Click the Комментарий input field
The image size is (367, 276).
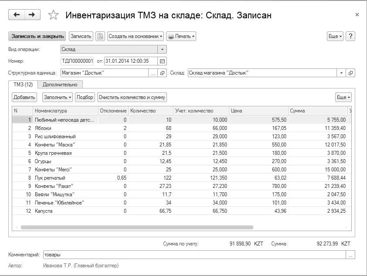click(194, 255)
